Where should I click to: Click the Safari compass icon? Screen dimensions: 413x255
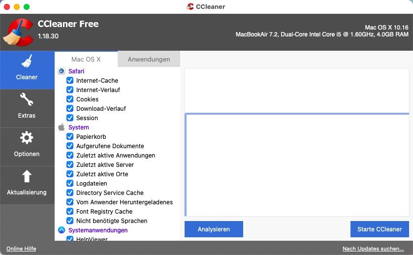62,71
